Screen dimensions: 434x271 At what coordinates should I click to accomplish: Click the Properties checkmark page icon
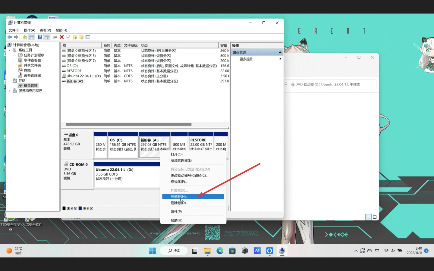(68, 37)
